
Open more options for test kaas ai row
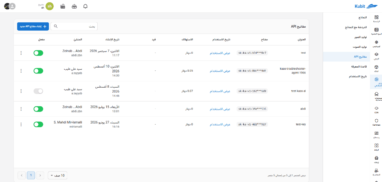coord(21,91)
